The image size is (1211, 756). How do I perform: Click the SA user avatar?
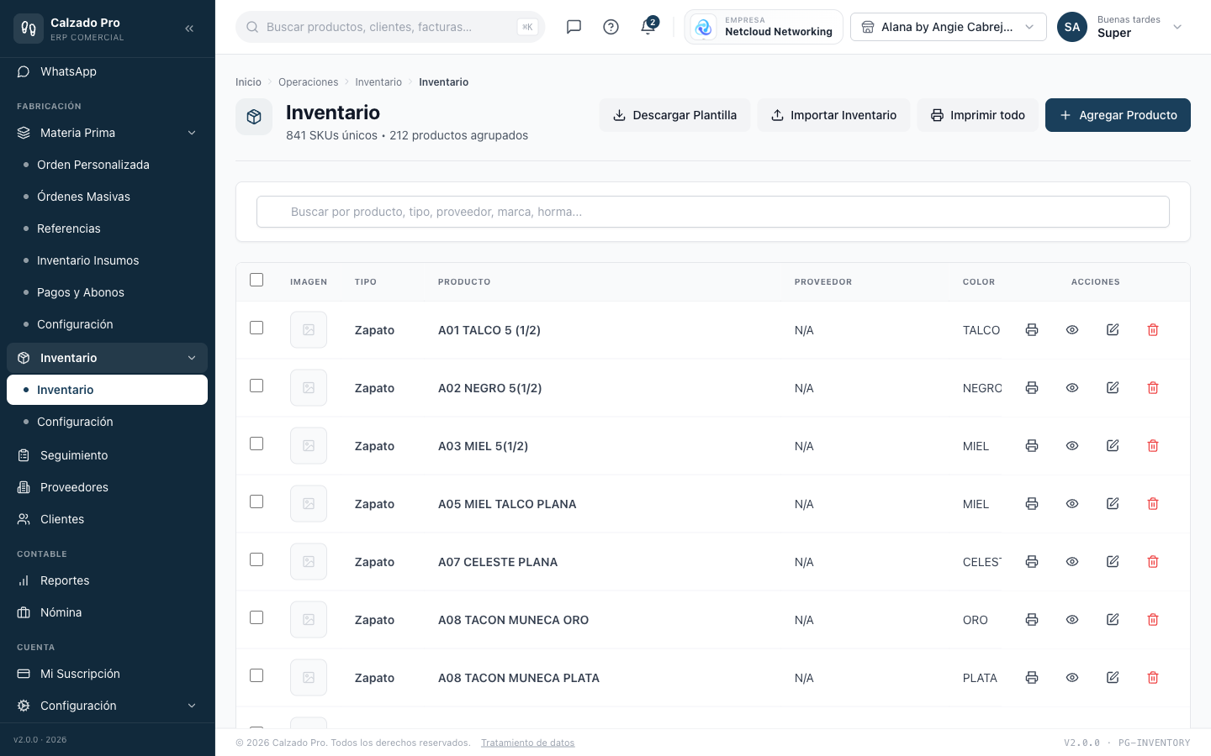tap(1072, 27)
